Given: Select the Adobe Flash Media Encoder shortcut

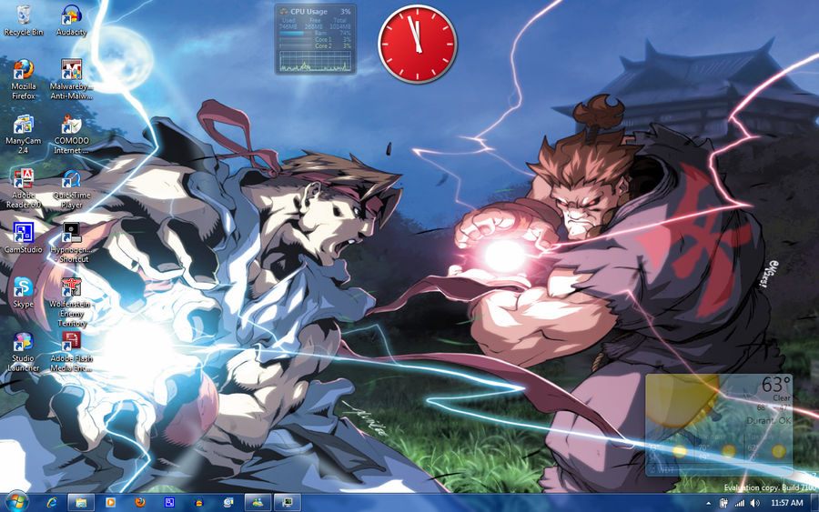Looking at the screenshot, I should click(71, 352).
